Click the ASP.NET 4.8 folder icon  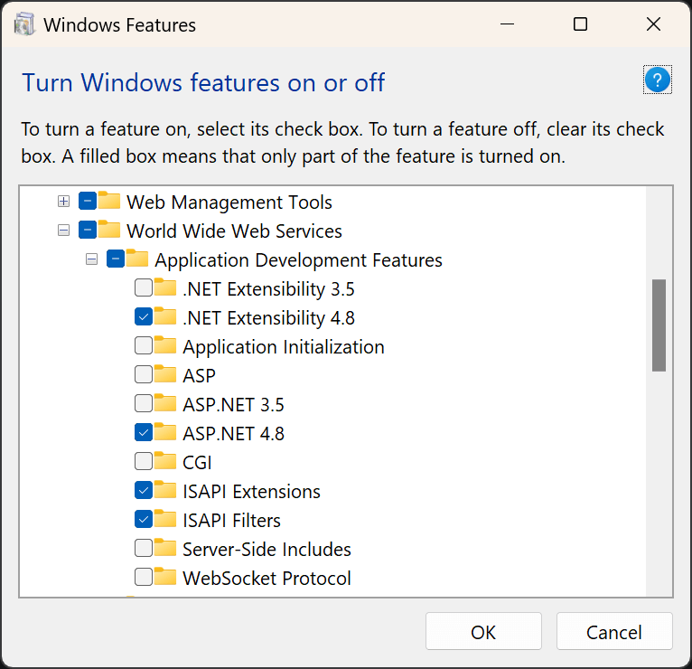[x=165, y=431]
